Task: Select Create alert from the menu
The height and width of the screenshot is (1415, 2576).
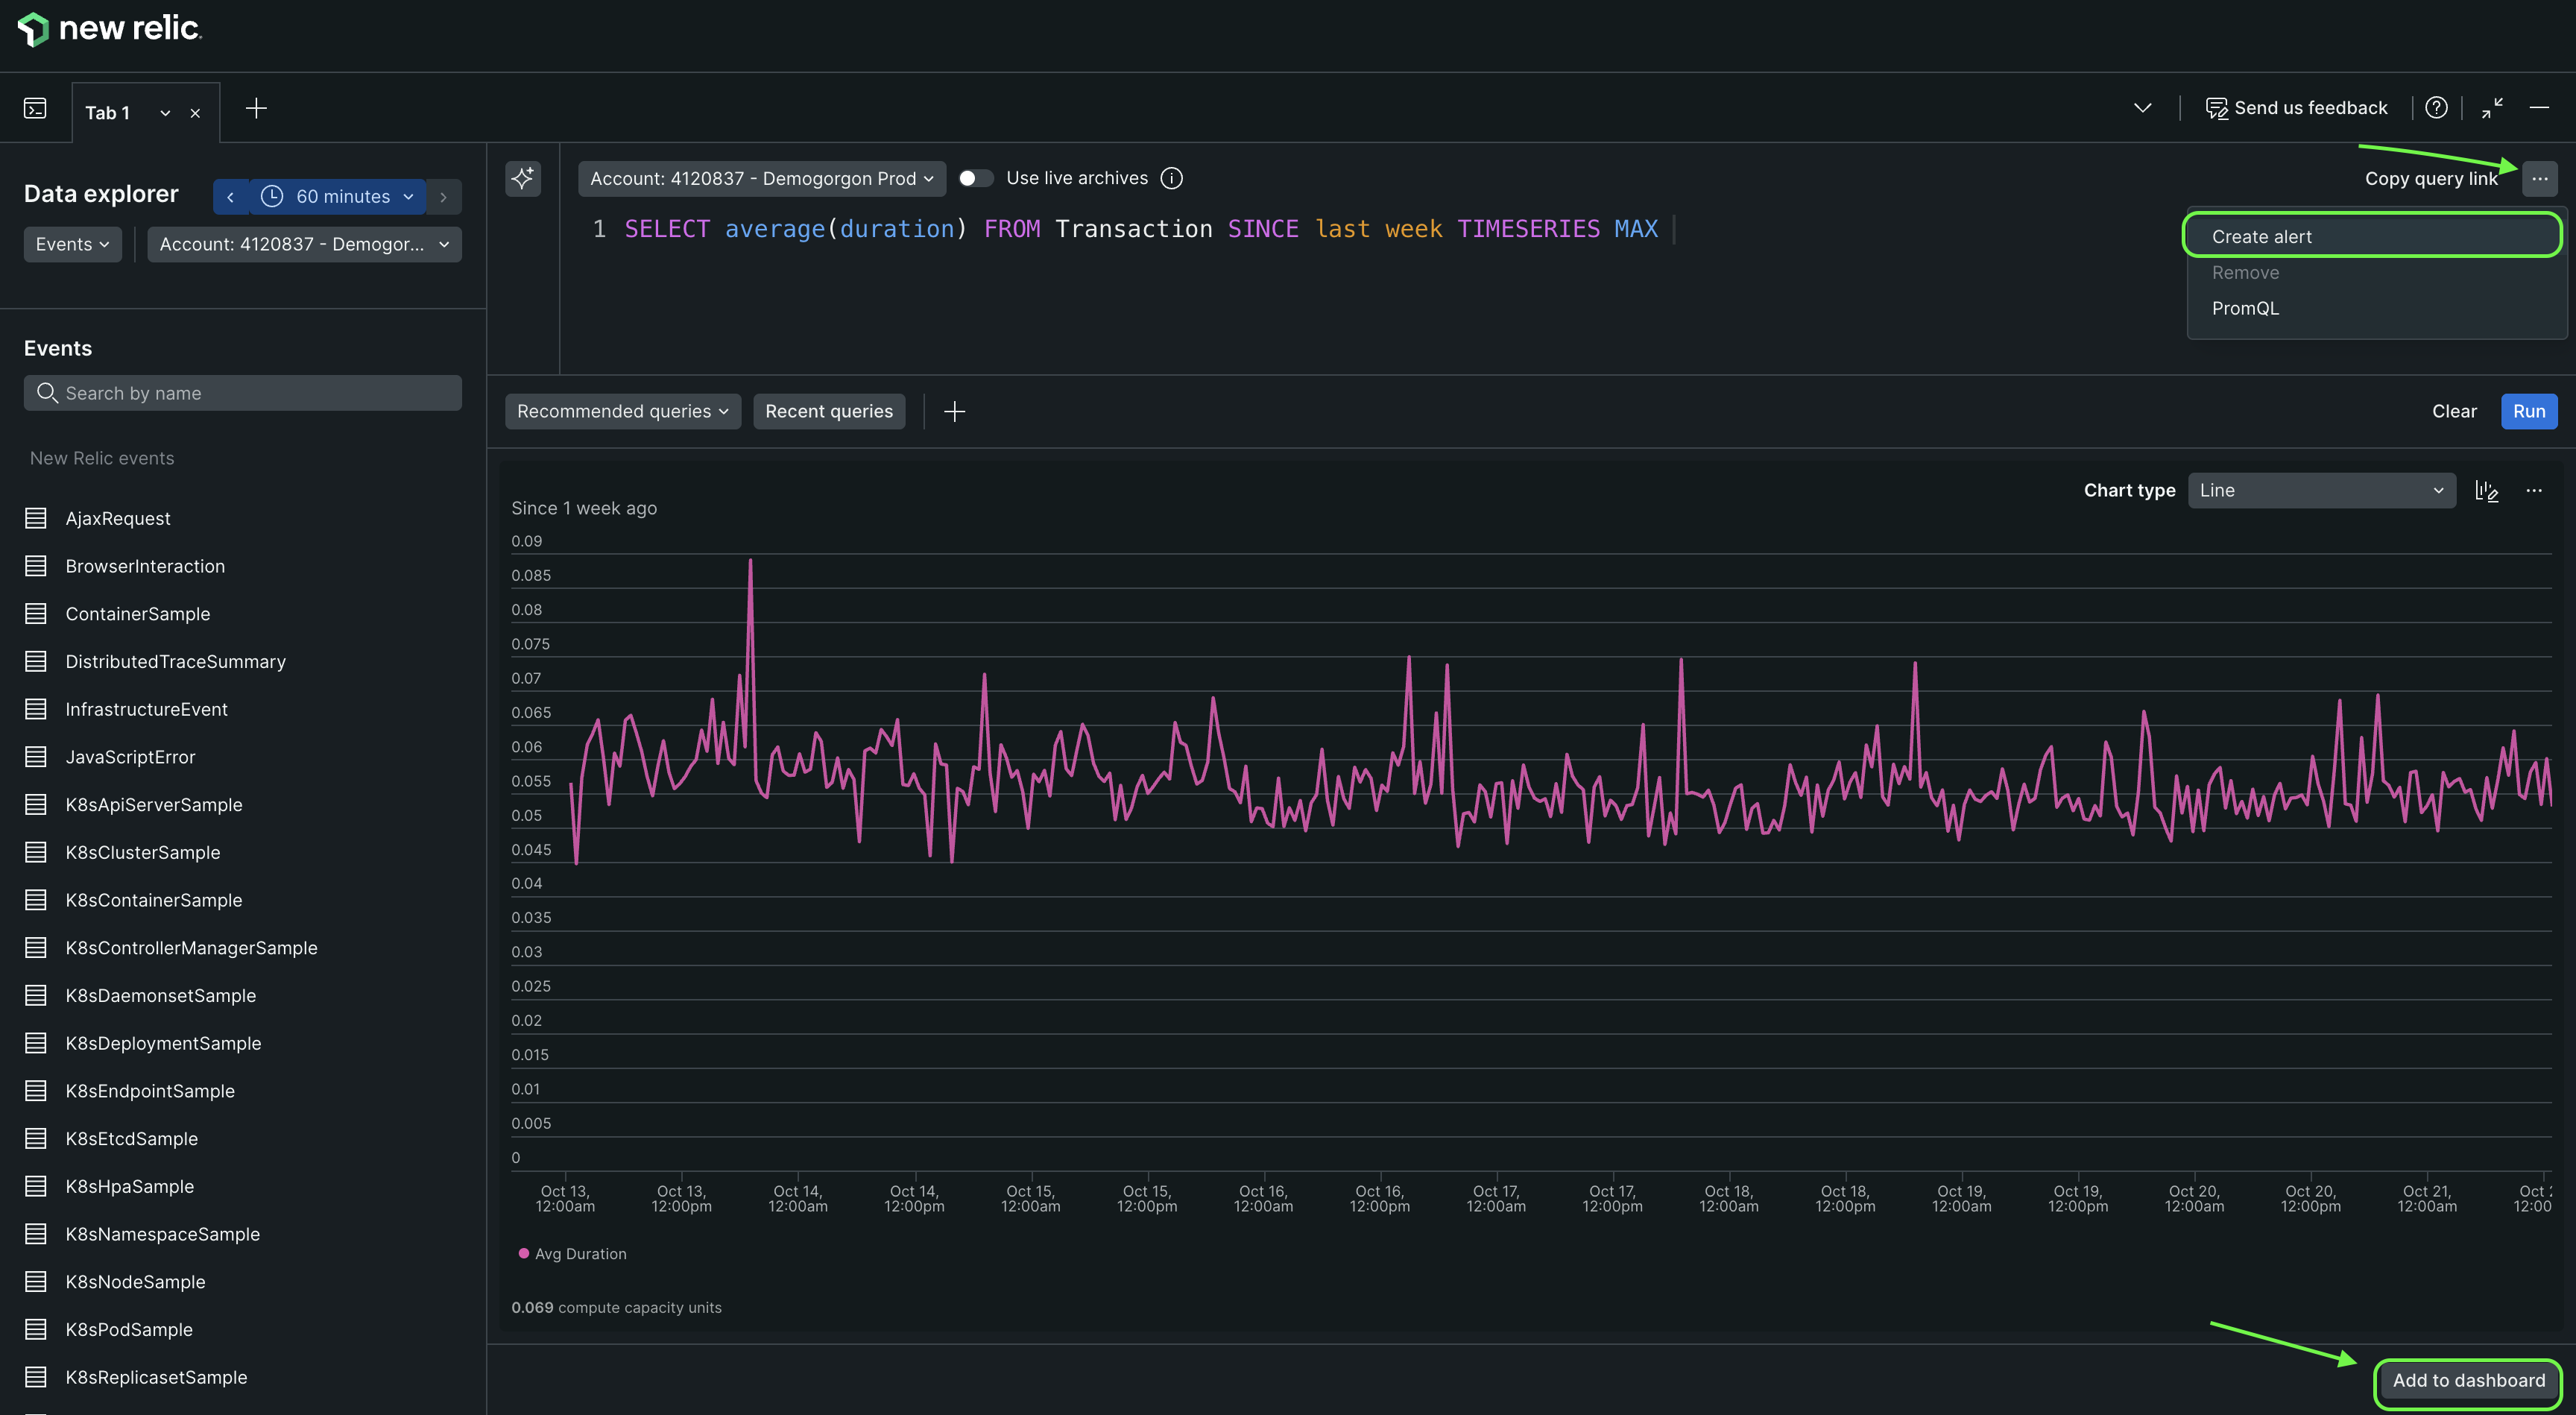Action: coord(2262,237)
